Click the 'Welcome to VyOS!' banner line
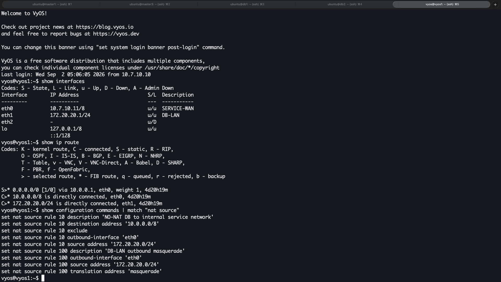This screenshot has width=501, height=282. click(24, 13)
